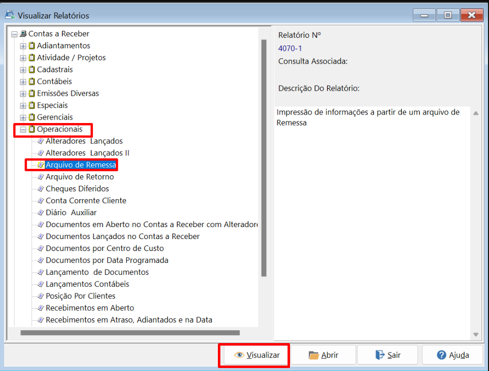Select Documentos Lançados no Contas a Receber
Image resolution: width=489 pixels, height=371 pixels.
tap(122, 237)
